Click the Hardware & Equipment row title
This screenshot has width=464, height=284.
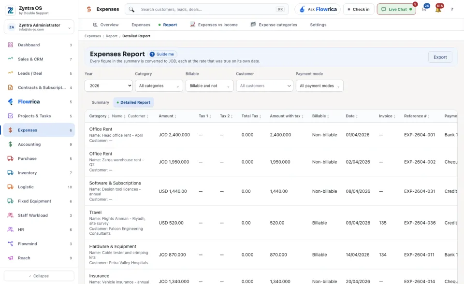point(113,246)
